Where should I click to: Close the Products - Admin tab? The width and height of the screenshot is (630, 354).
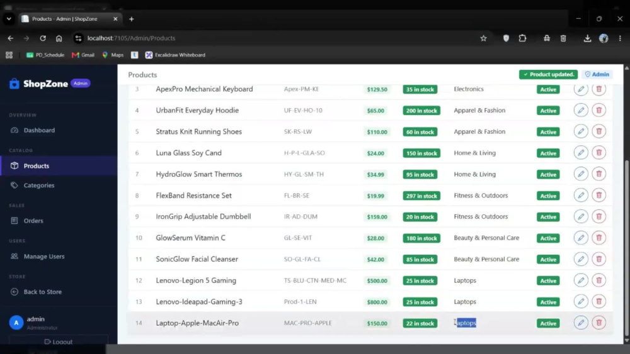[115, 19]
